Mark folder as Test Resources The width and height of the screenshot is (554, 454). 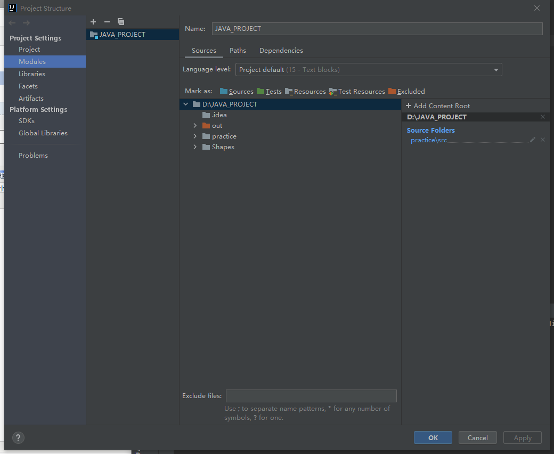(x=357, y=92)
